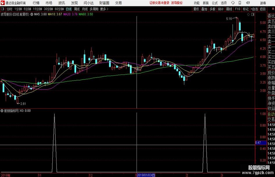Click the 标记 mark button

[x=246, y=9]
